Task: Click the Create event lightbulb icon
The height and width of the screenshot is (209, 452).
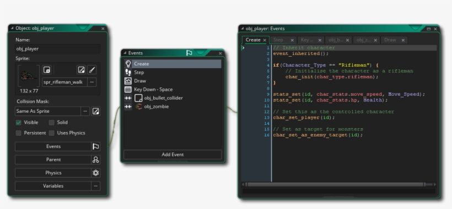Action: [x=128, y=64]
